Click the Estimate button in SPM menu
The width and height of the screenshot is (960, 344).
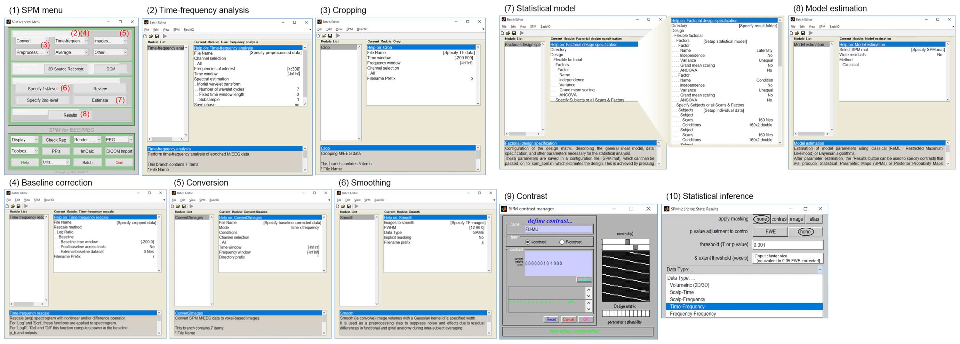coord(100,100)
